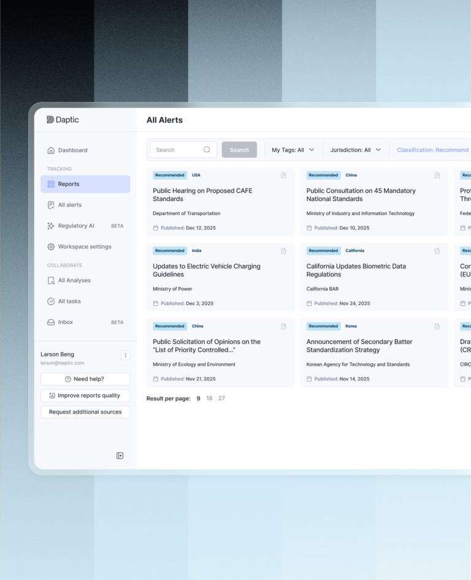471x580 pixels.
Task: Click into the Search text field
Action: (x=178, y=150)
